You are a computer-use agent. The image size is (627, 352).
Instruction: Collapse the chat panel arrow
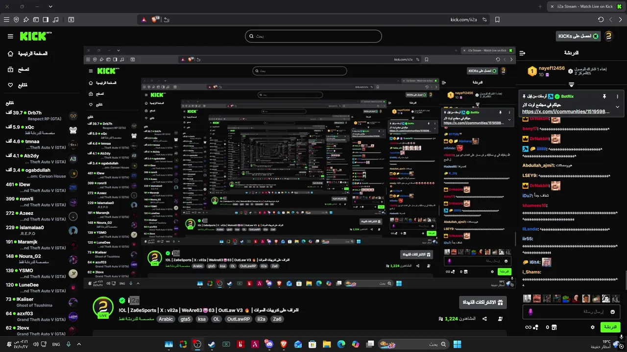point(522,53)
